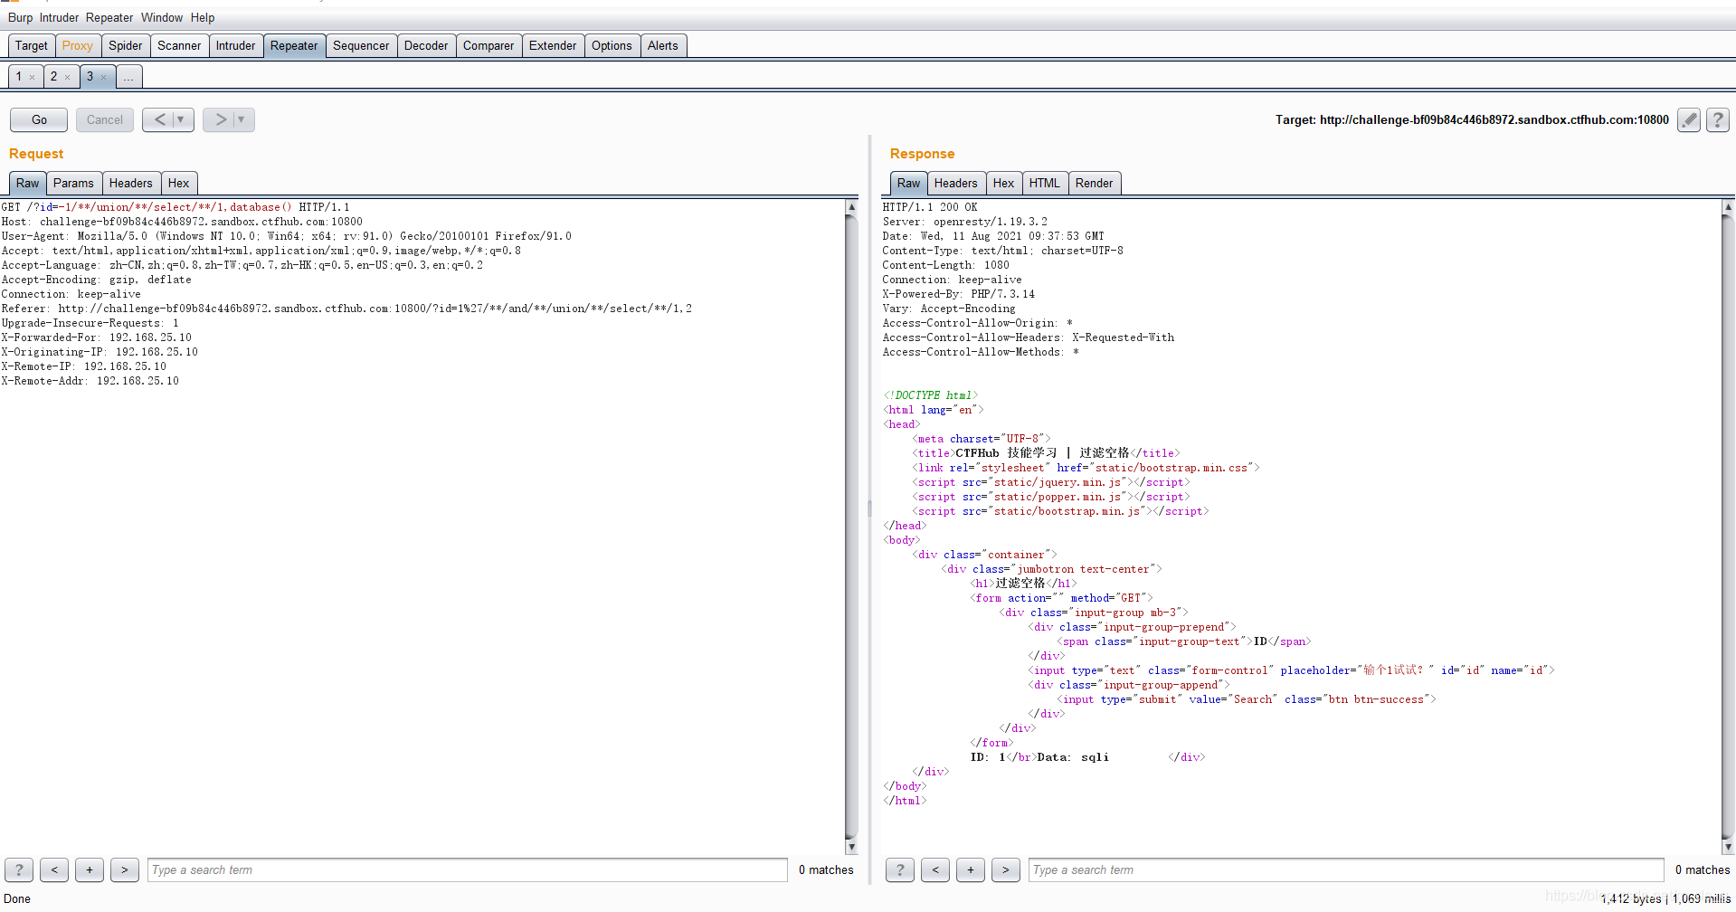Open the Intruder menu in menu bar
Image resolution: width=1736 pixels, height=912 pixels.
(59, 17)
